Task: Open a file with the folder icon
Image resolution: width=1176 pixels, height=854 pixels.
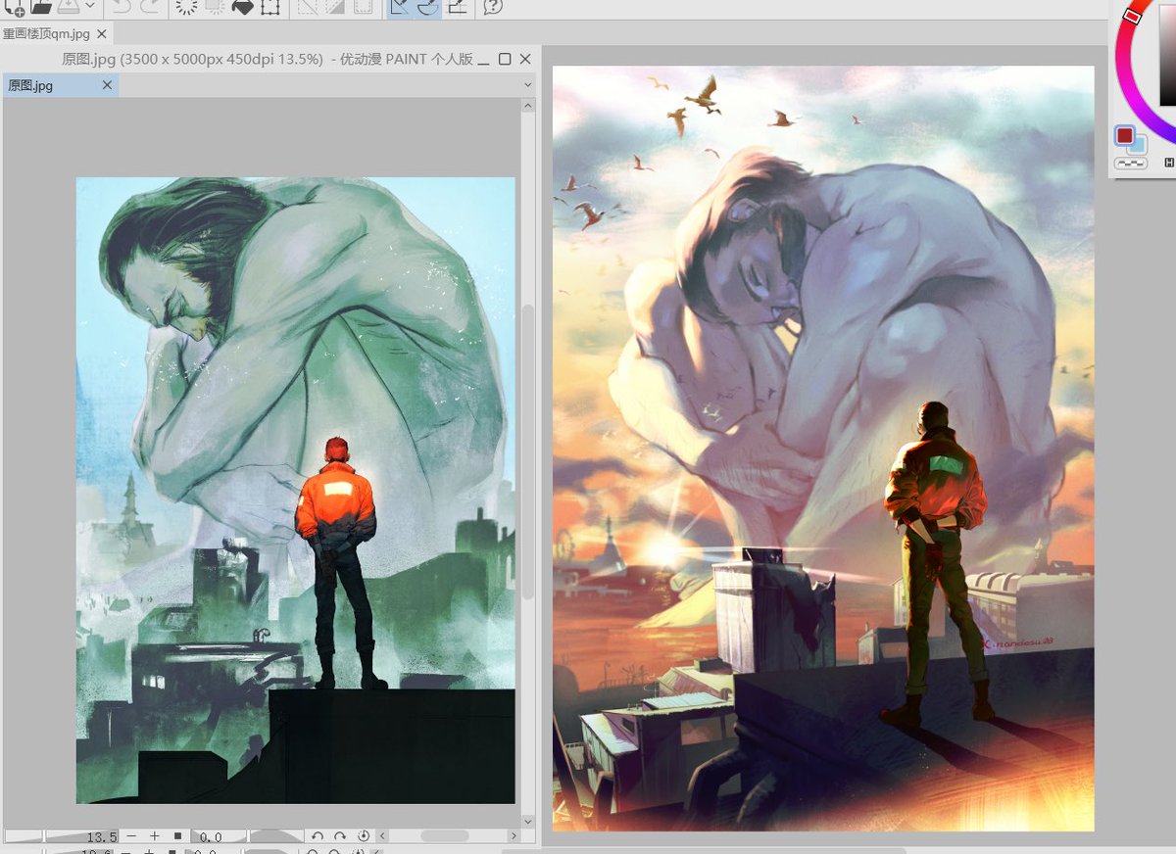Action: (x=41, y=6)
